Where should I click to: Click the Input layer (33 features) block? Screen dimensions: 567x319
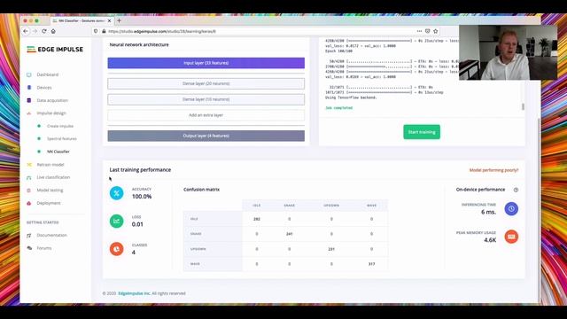[x=206, y=63]
